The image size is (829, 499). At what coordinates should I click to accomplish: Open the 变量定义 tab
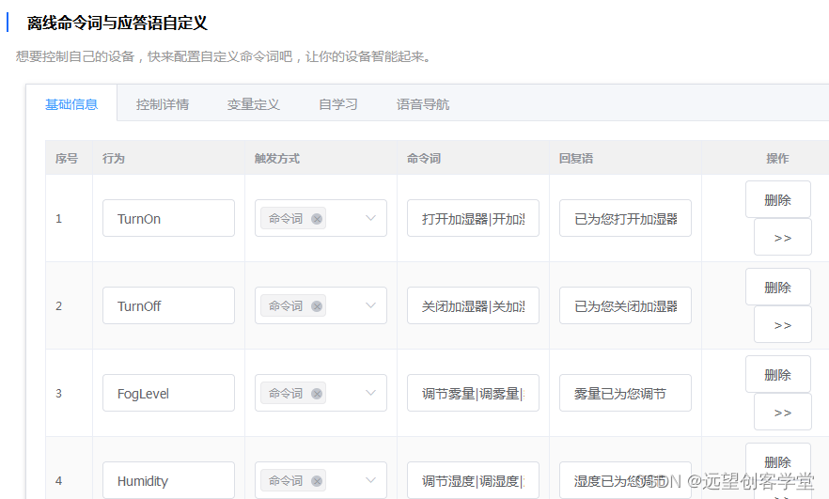point(253,104)
